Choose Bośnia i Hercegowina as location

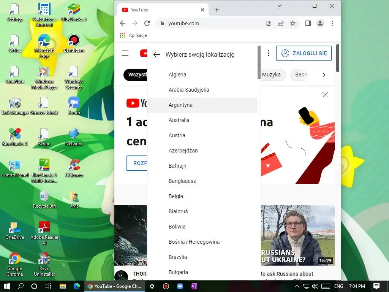click(202, 242)
